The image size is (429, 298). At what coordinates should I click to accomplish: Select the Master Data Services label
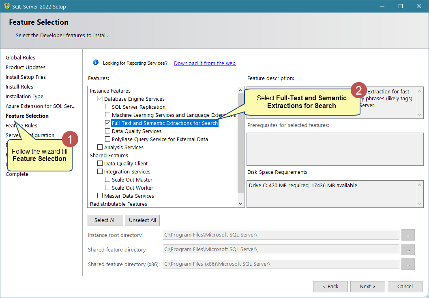(129, 196)
